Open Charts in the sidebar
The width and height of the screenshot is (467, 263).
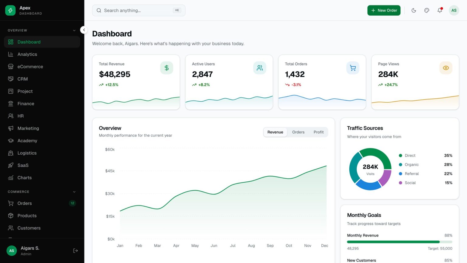(42, 178)
